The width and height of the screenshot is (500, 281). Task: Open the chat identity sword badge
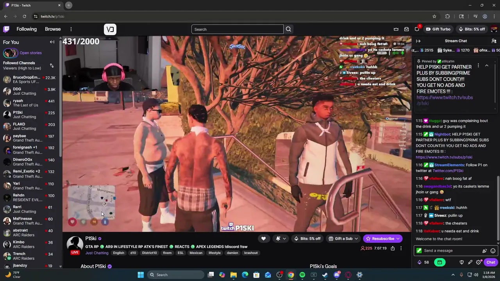coord(419,251)
